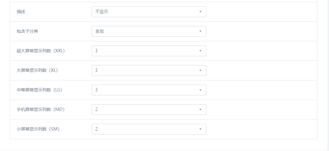
Task: Click the 手机屏幕显示列数 (MD) label
Action: coord(41,110)
